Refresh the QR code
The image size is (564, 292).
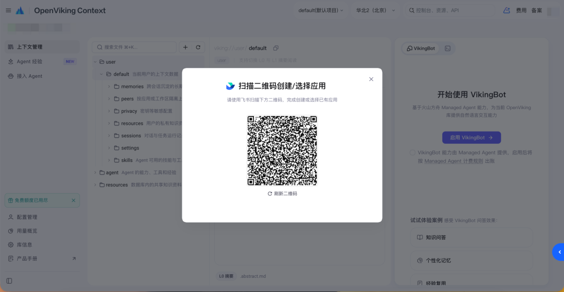point(283,193)
